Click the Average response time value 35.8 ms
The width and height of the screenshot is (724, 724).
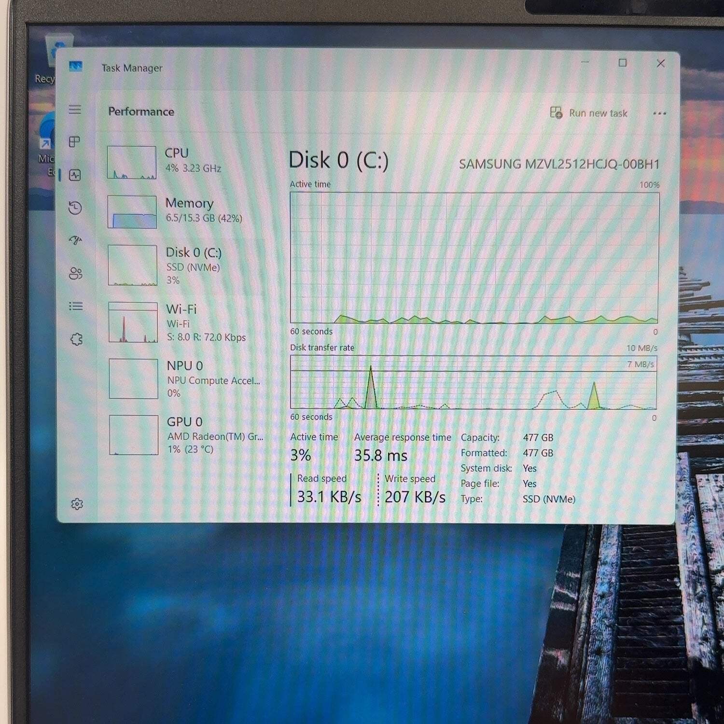381,455
